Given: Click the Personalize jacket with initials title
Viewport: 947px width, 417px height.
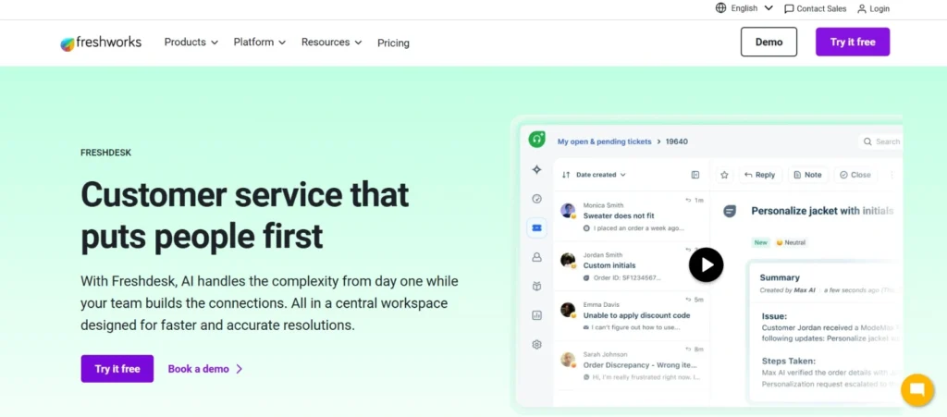Looking at the screenshot, I should point(822,211).
